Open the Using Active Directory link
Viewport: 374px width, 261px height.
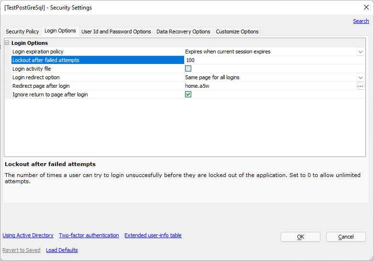pos(28,235)
